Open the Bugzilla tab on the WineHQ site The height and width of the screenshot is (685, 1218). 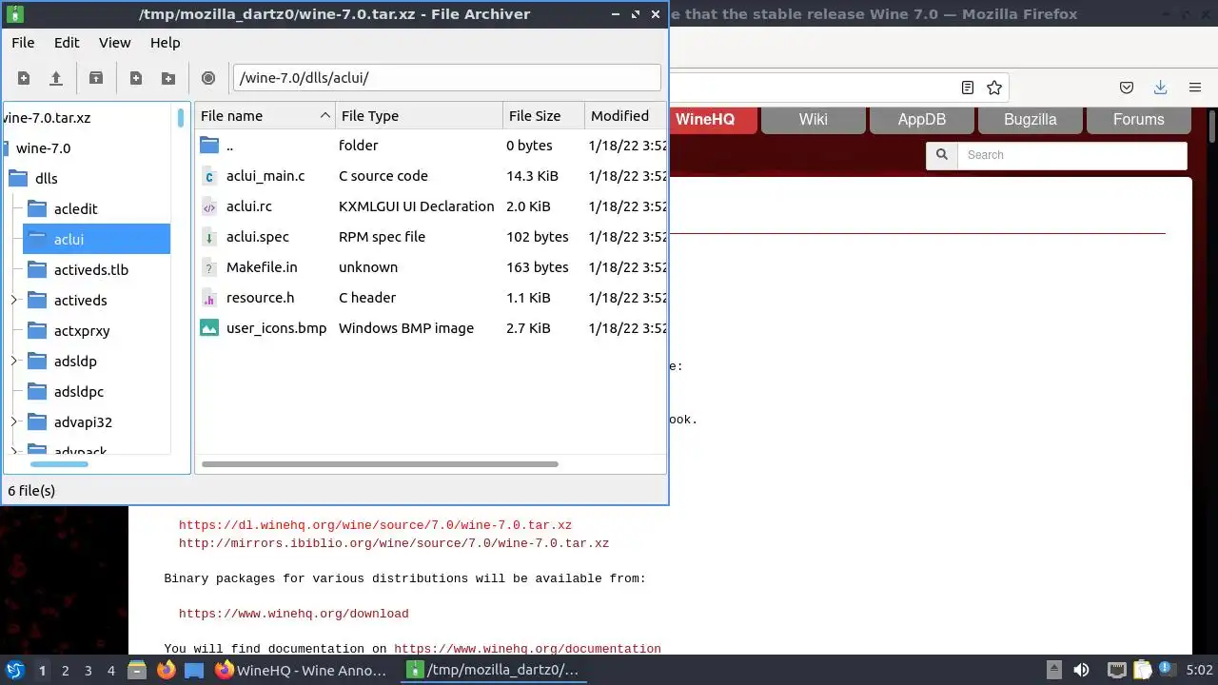tap(1030, 120)
